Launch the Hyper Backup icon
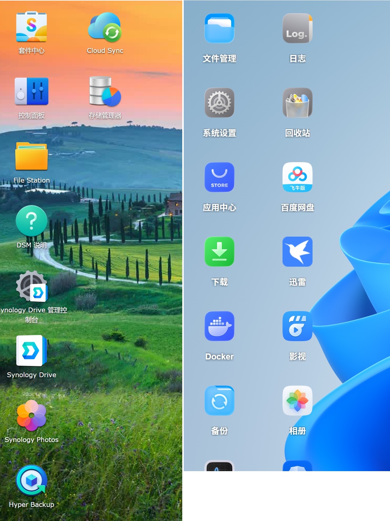This screenshot has width=390, height=521. pyautogui.click(x=32, y=480)
